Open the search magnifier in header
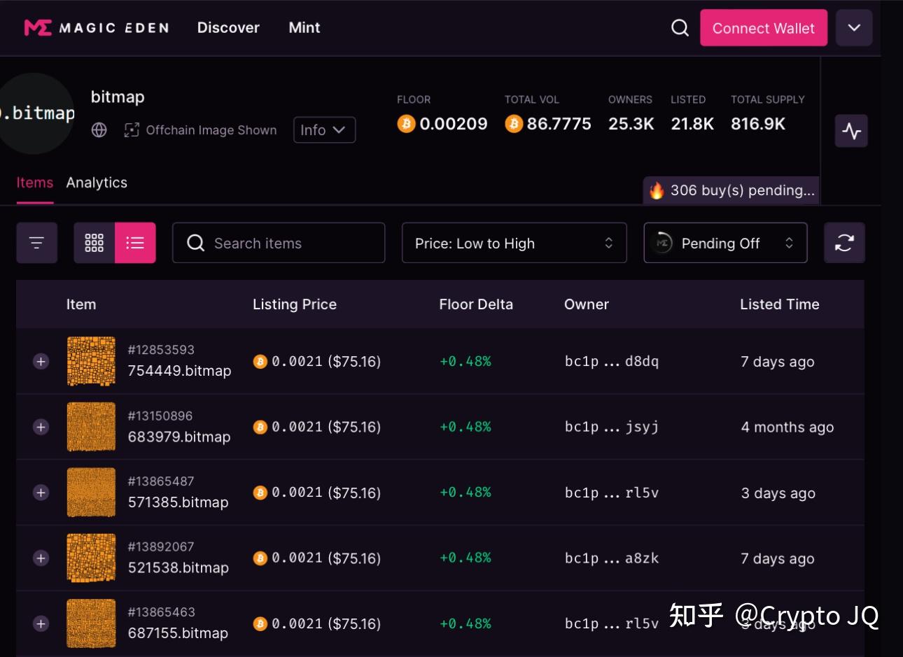 pos(680,28)
